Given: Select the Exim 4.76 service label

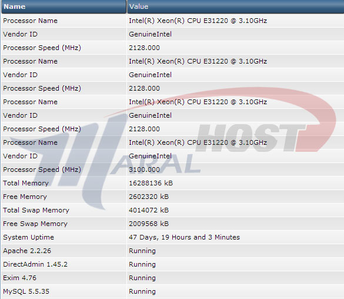Looking at the screenshot, I should click(x=20, y=278).
